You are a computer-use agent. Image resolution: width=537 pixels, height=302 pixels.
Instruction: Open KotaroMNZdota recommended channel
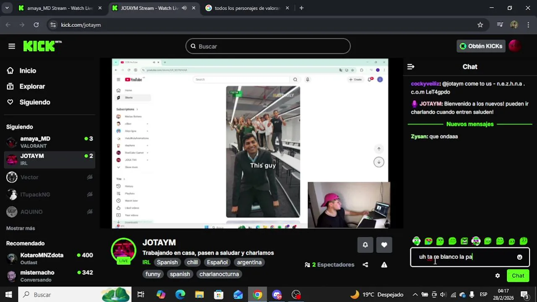(50, 258)
